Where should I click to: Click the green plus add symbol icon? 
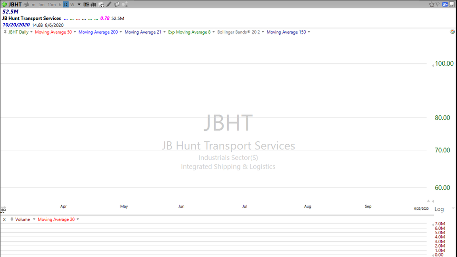pyautogui.click(x=4, y=4)
